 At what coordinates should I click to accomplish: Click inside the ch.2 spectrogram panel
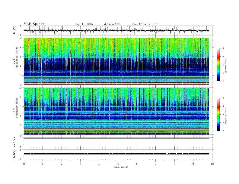pos(116,111)
